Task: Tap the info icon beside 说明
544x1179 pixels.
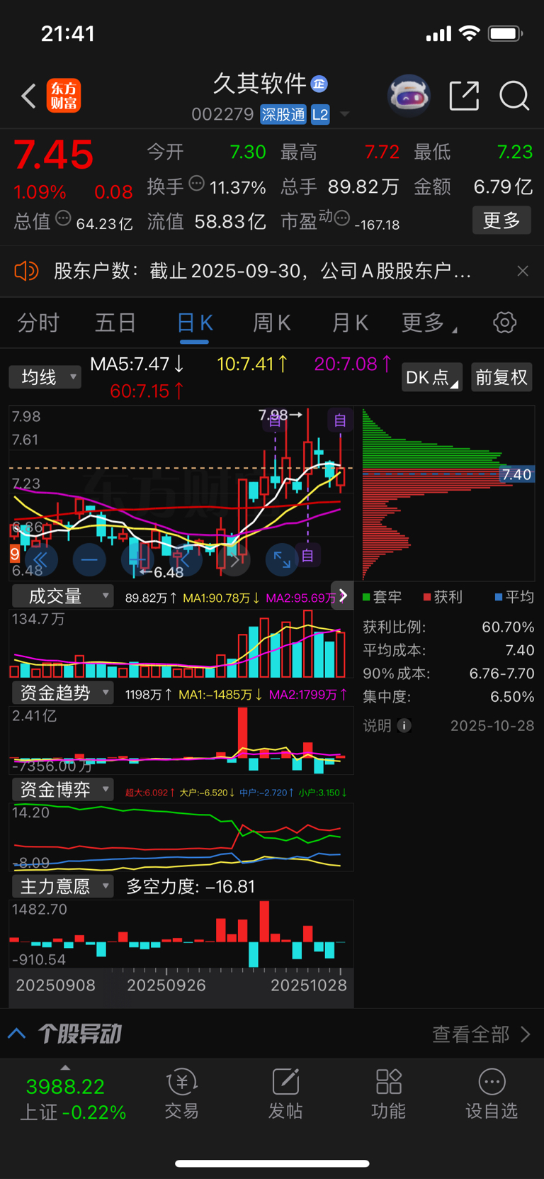Action: coord(404,725)
